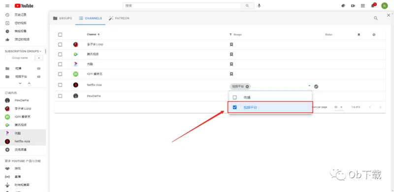Check the 腾讯视频 row checkbox
The width and height of the screenshot is (394, 192).
click(60, 54)
